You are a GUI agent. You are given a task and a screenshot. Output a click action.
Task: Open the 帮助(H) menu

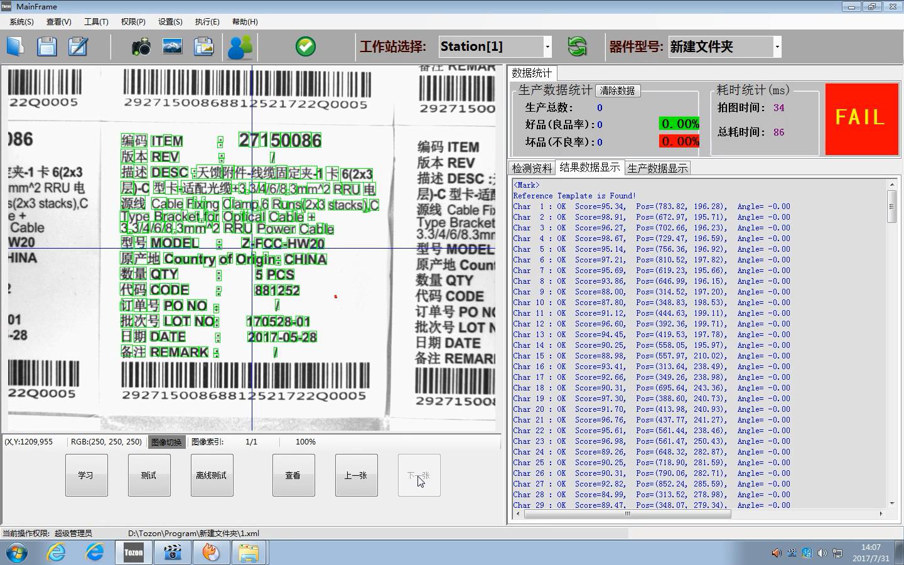(x=245, y=21)
